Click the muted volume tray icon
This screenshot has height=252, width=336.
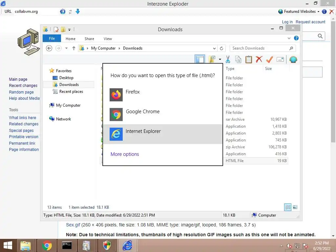[x=289, y=246]
